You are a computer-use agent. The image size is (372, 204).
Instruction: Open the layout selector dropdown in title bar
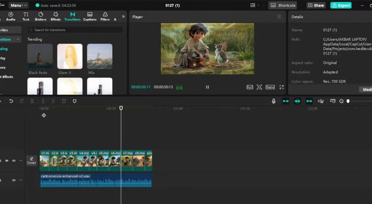pyautogui.click(x=254, y=5)
